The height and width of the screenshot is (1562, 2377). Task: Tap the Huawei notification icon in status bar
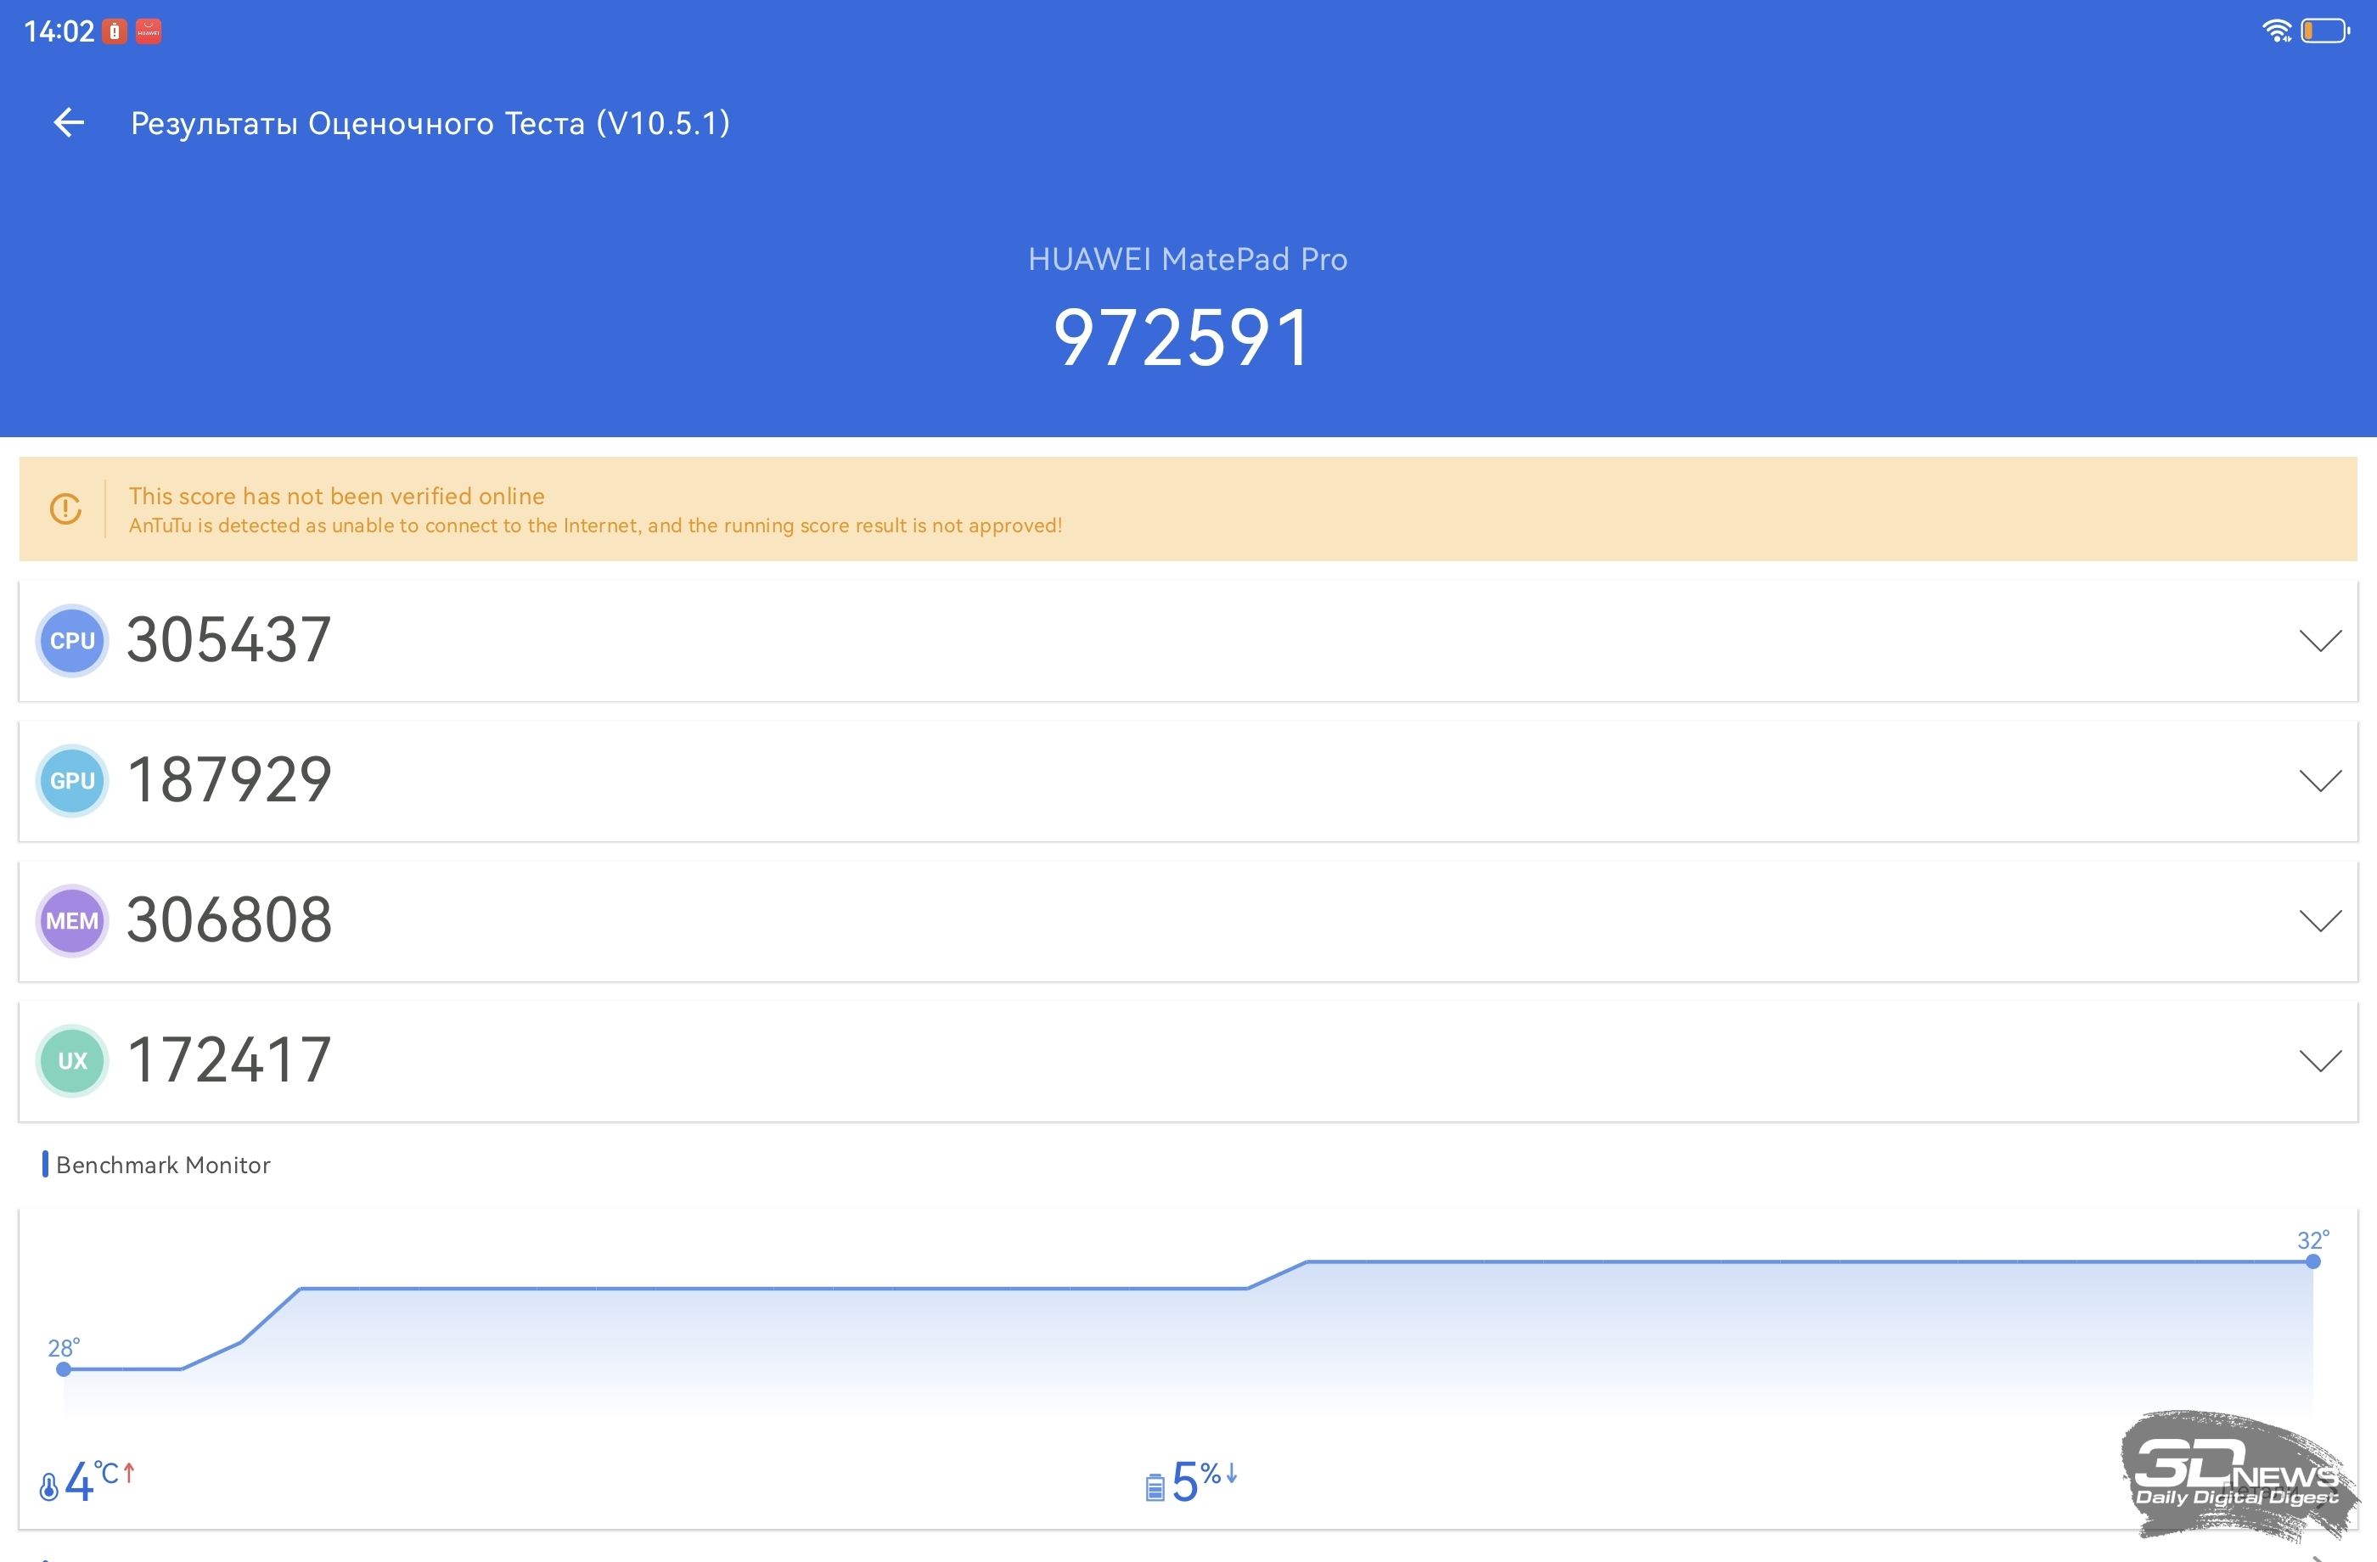pyautogui.click(x=149, y=32)
